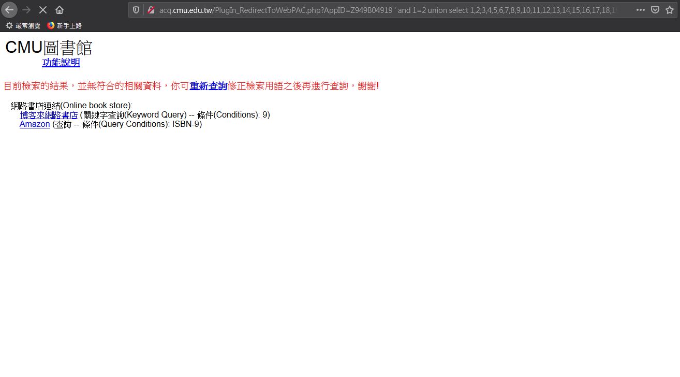Click the Pocket save icon
This screenshot has height=377, width=680.
tap(655, 10)
